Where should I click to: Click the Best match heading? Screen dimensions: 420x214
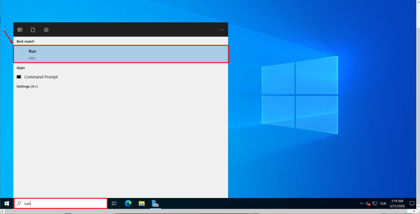25,41
